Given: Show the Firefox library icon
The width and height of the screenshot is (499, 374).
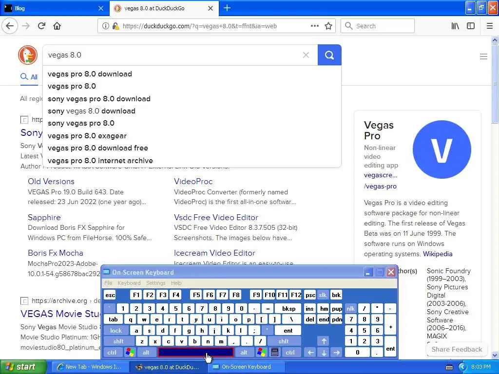Looking at the screenshot, I should click(x=456, y=26).
